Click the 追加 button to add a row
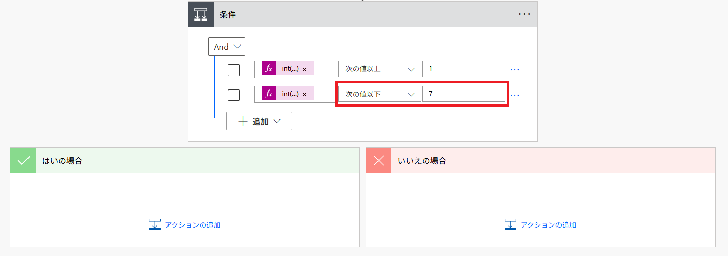Viewport: 728px width, 256px height. (259, 121)
